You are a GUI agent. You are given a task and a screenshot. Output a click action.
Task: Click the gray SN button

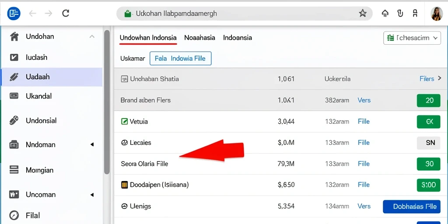tap(429, 143)
